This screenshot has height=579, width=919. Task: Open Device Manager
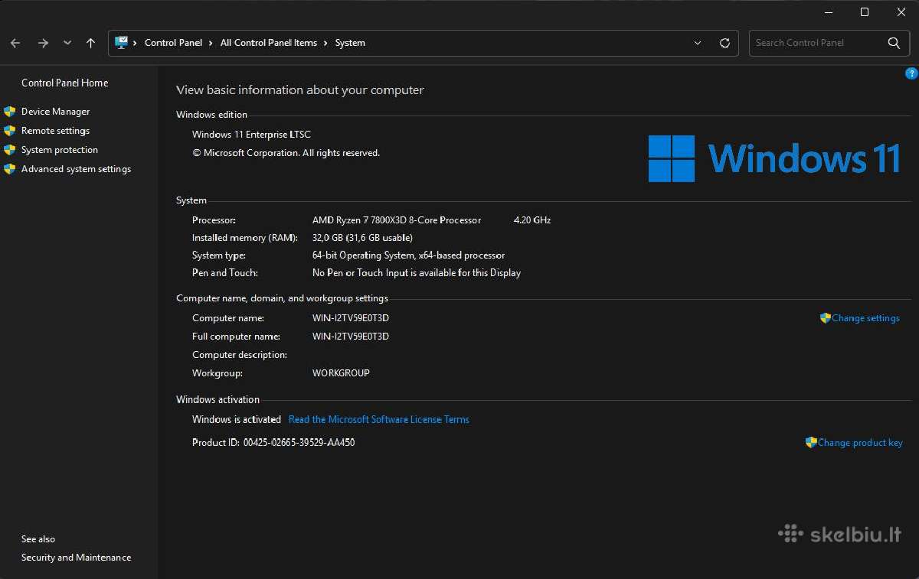(55, 112)
